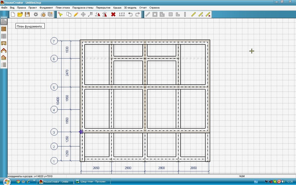The height and width of the screenshot is (185, 296).
Task: Click the copy icon in the toolbar
Action: coord(69,14)
